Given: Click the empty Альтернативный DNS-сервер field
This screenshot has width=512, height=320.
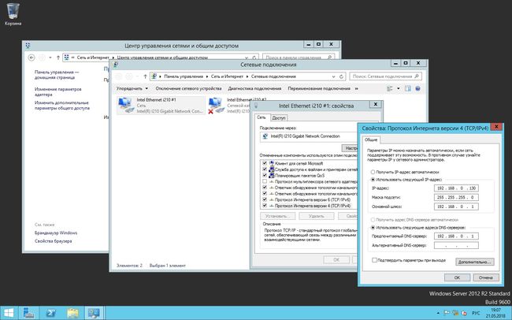Looking at the screenshot, I should point(456,245).
